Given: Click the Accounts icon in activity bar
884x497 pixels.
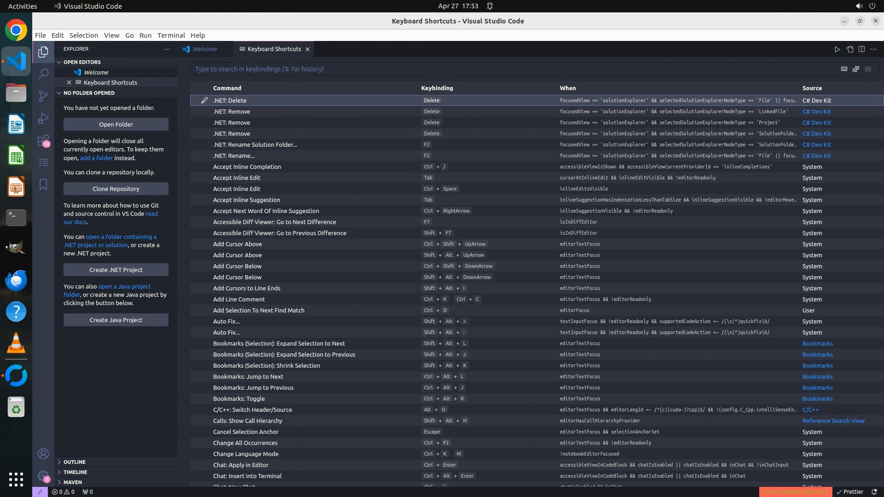Looking at the screenshot, I should [43, 454].
